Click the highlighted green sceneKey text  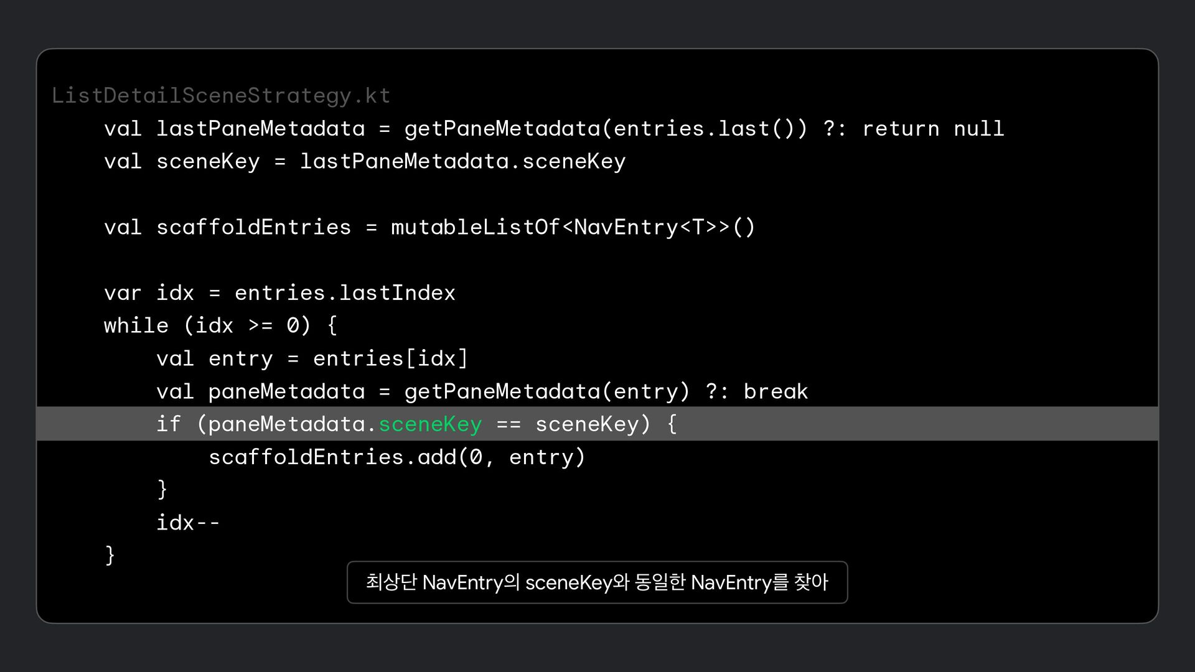(430, 424)
